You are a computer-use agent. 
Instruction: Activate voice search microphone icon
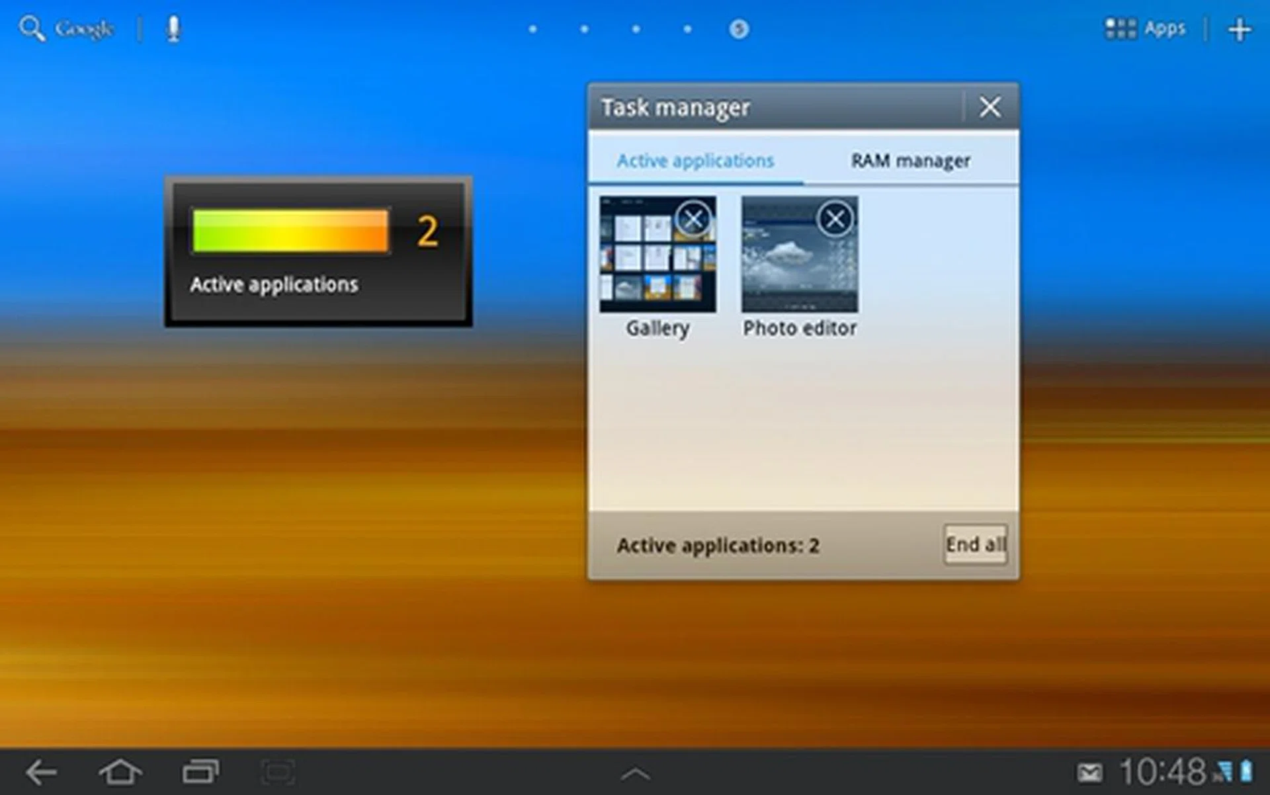173,29
